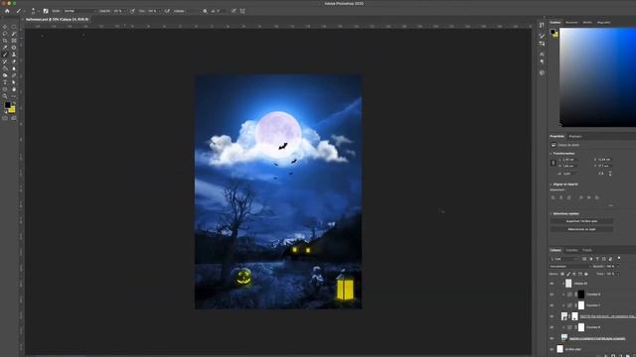The height and width of the screenshot is (357, 636).
Task: Click the black mask thumbnail of Curvas 8
Action: coord(581,295)
